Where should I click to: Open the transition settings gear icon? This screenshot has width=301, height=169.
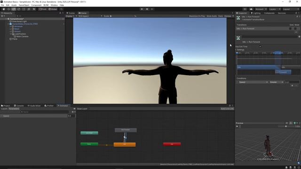[299, 37]
